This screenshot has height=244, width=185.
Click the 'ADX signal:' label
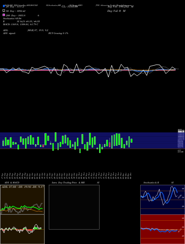[9, 33]
